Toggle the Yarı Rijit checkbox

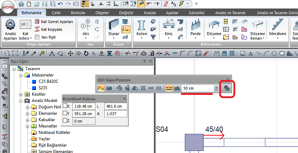37,37
